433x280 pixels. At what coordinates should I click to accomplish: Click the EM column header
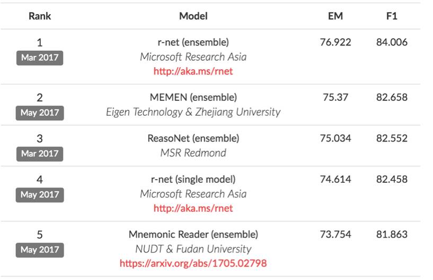click(x=335, y=16)
